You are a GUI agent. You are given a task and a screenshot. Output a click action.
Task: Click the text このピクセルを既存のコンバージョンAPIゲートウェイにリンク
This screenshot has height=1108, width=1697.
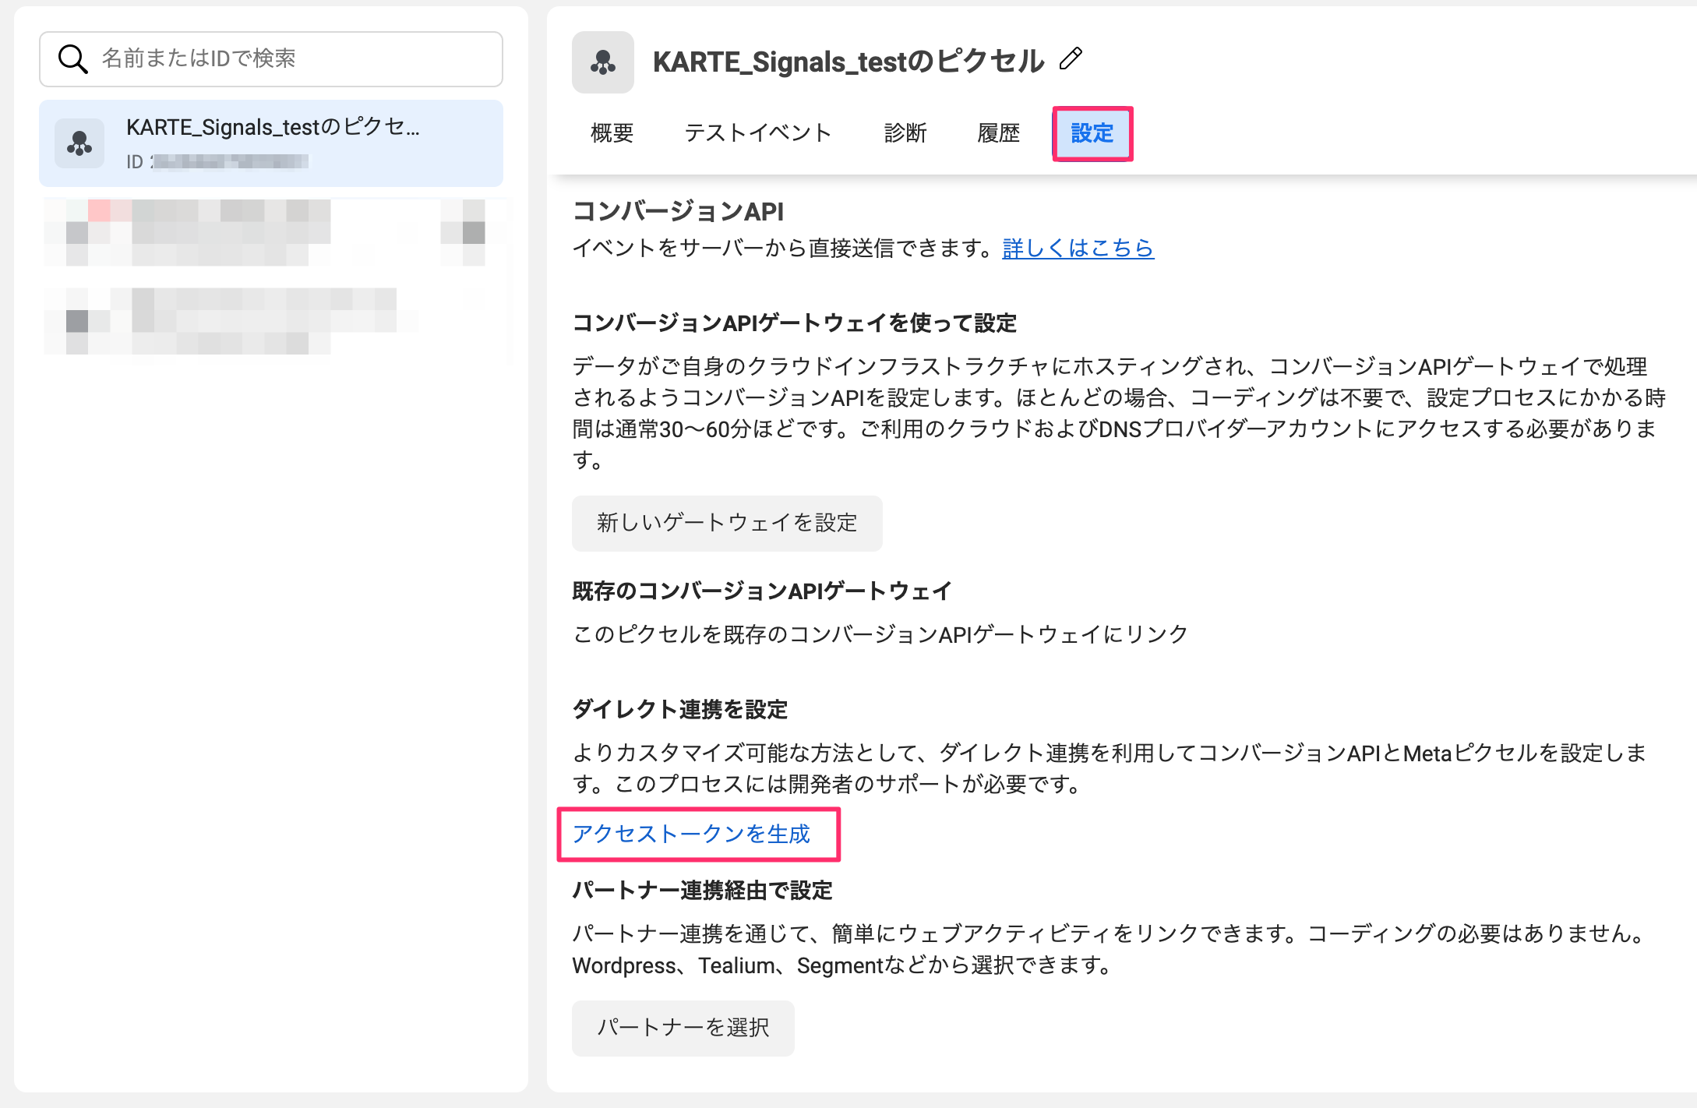click(880, 634)
